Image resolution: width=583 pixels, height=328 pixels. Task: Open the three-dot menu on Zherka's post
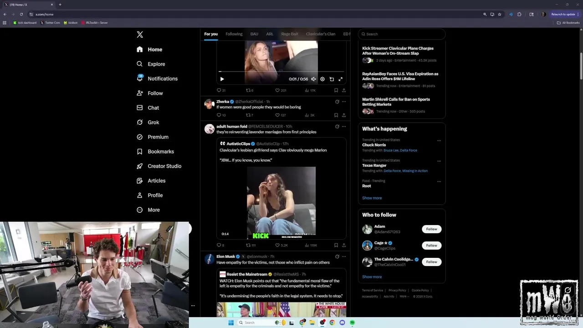[344, 102]
